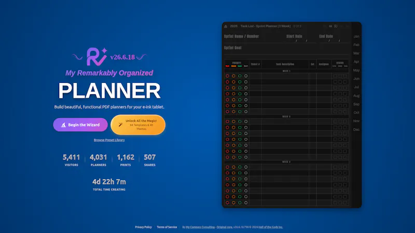Click the 1,162 Prints statistic
The image size is (415, 233).
coord(126,160)
